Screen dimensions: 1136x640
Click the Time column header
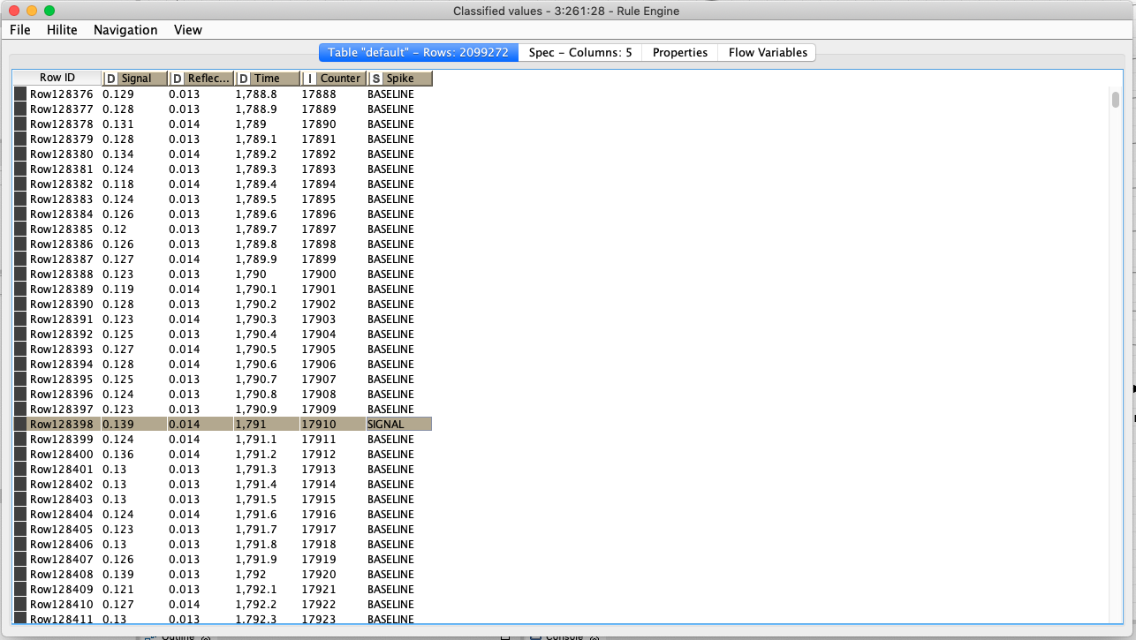[268, 79]
